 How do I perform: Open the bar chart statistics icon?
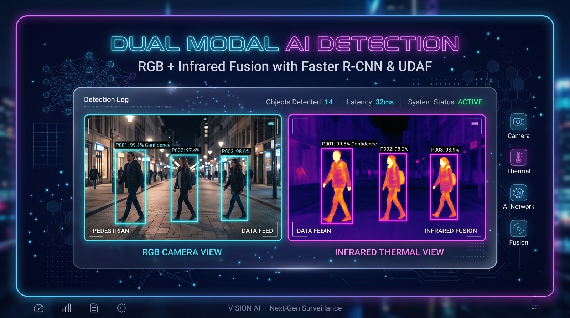coord(66,308)
